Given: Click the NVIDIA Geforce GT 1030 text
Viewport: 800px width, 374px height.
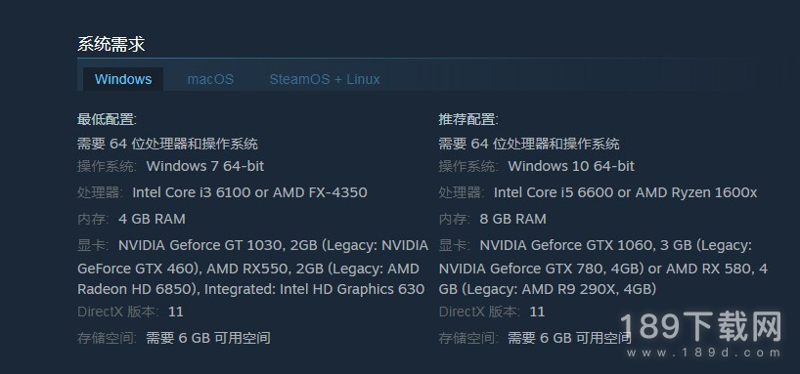Looking at the screenshot, I should [200, 246].
